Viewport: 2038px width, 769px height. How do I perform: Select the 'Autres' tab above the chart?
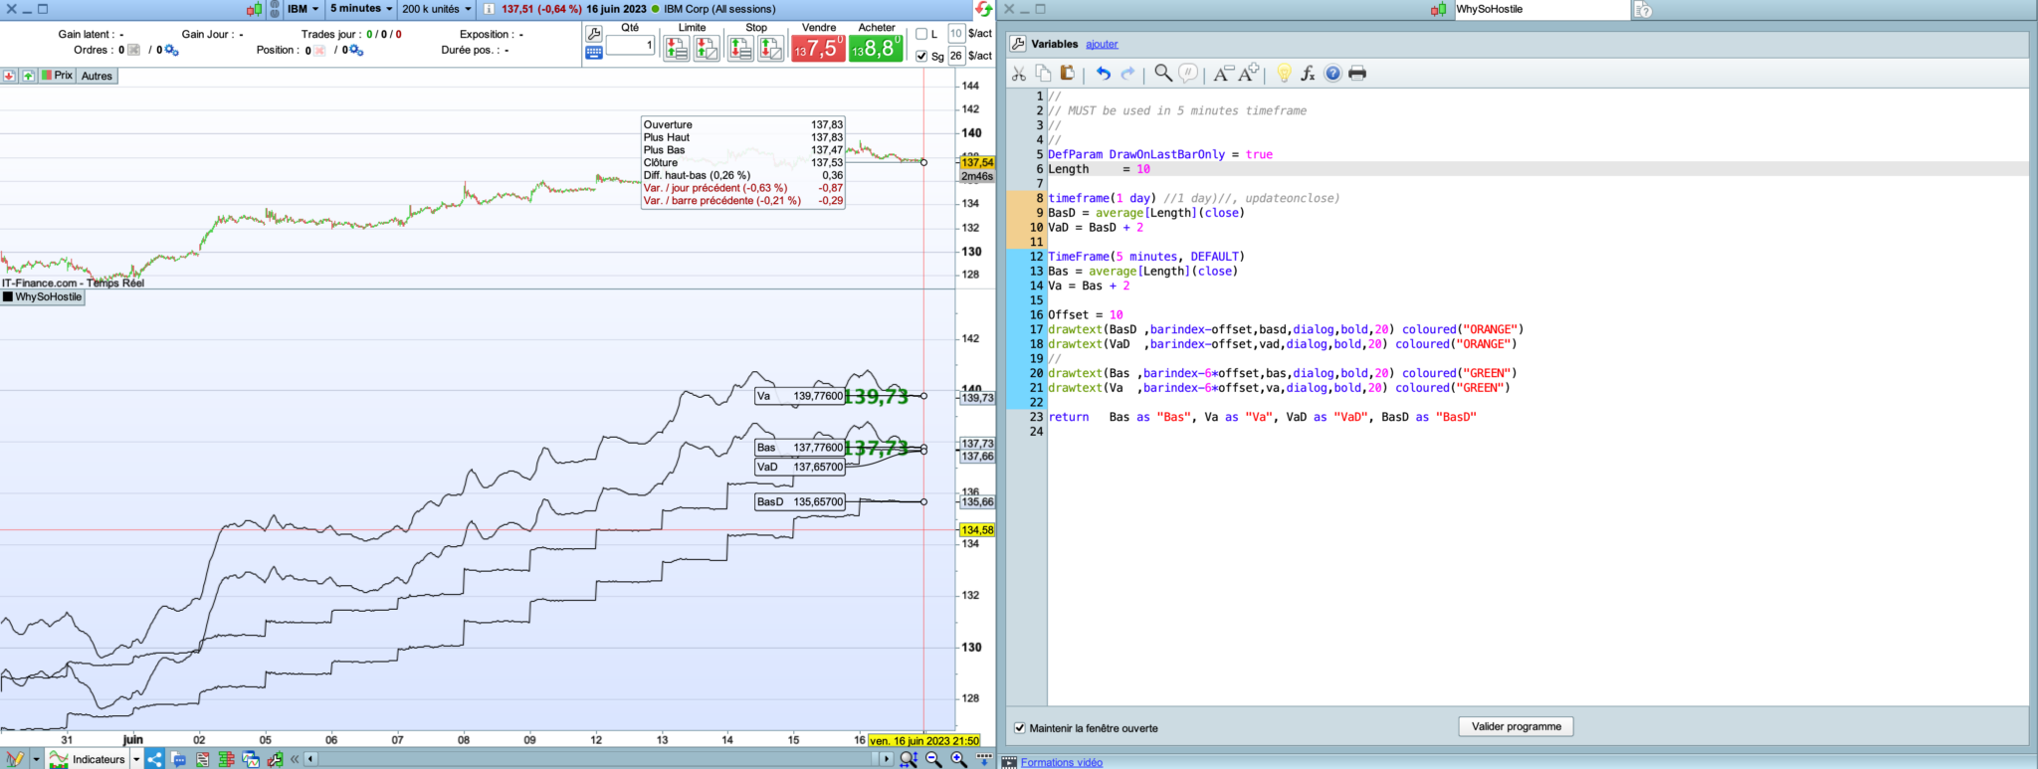point(97,76)
